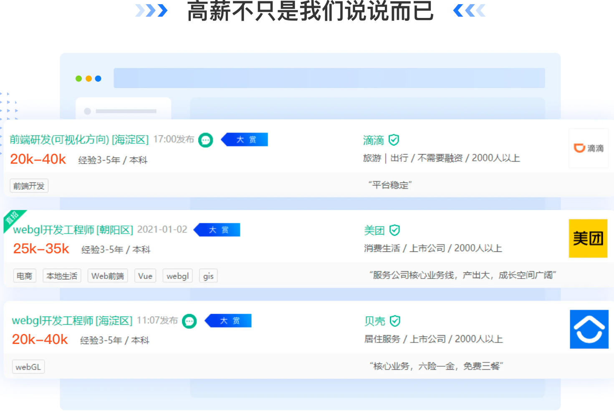Viewport: 614px width, 417px height.
Task: Click 大赏 badge on 前端研发 listing
Action: point(245,139)
